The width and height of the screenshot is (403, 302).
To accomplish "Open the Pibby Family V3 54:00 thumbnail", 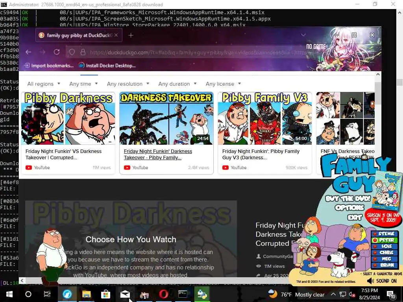I will coord(265,118).
